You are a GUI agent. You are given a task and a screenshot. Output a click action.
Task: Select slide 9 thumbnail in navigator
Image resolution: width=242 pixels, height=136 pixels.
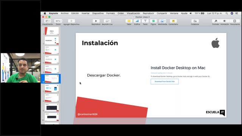pyautogui.click(x=52, y=107)
